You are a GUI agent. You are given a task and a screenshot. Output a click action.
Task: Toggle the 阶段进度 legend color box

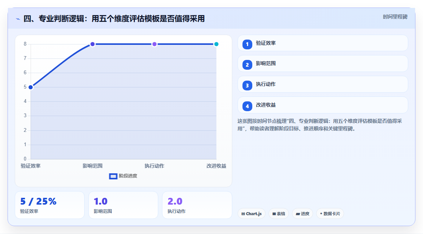(x=113, y=176)
